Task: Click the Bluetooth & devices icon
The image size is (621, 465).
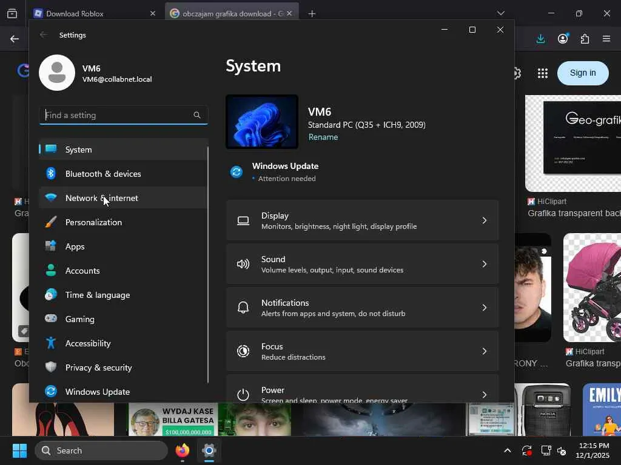Action: pyautogui.click(x=51, y=174)
